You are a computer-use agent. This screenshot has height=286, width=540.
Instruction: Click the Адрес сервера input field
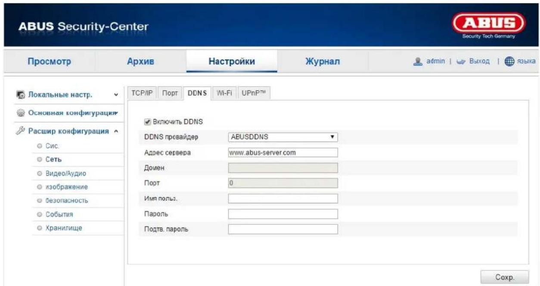pyautogui.click(x=282, y=152)
